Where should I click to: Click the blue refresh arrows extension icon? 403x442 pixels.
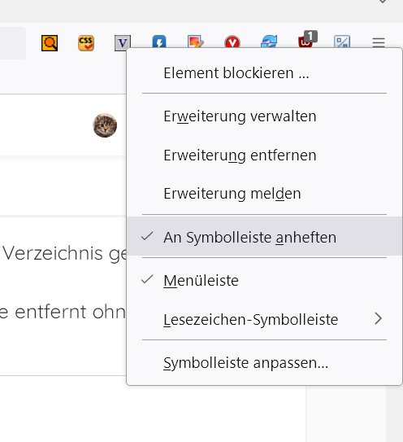tap(269, 42)
